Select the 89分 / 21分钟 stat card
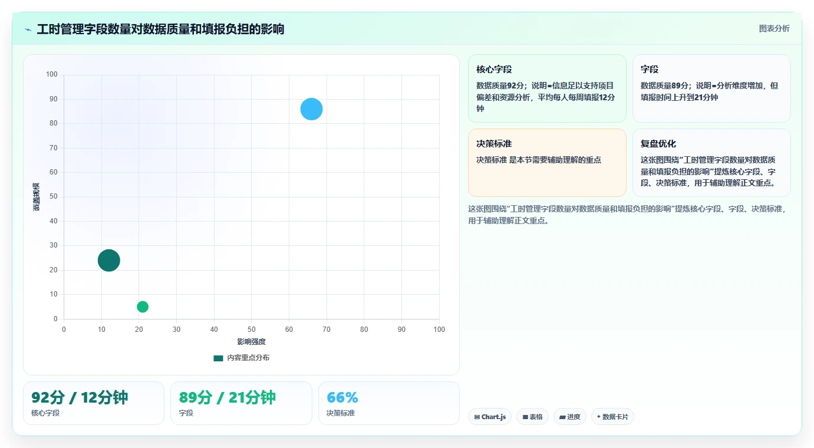Viewport: 814px width, 448px height. (x=241, y=403)
